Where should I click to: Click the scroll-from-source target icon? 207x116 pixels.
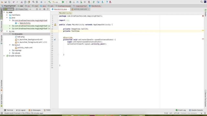coord(37,9)
